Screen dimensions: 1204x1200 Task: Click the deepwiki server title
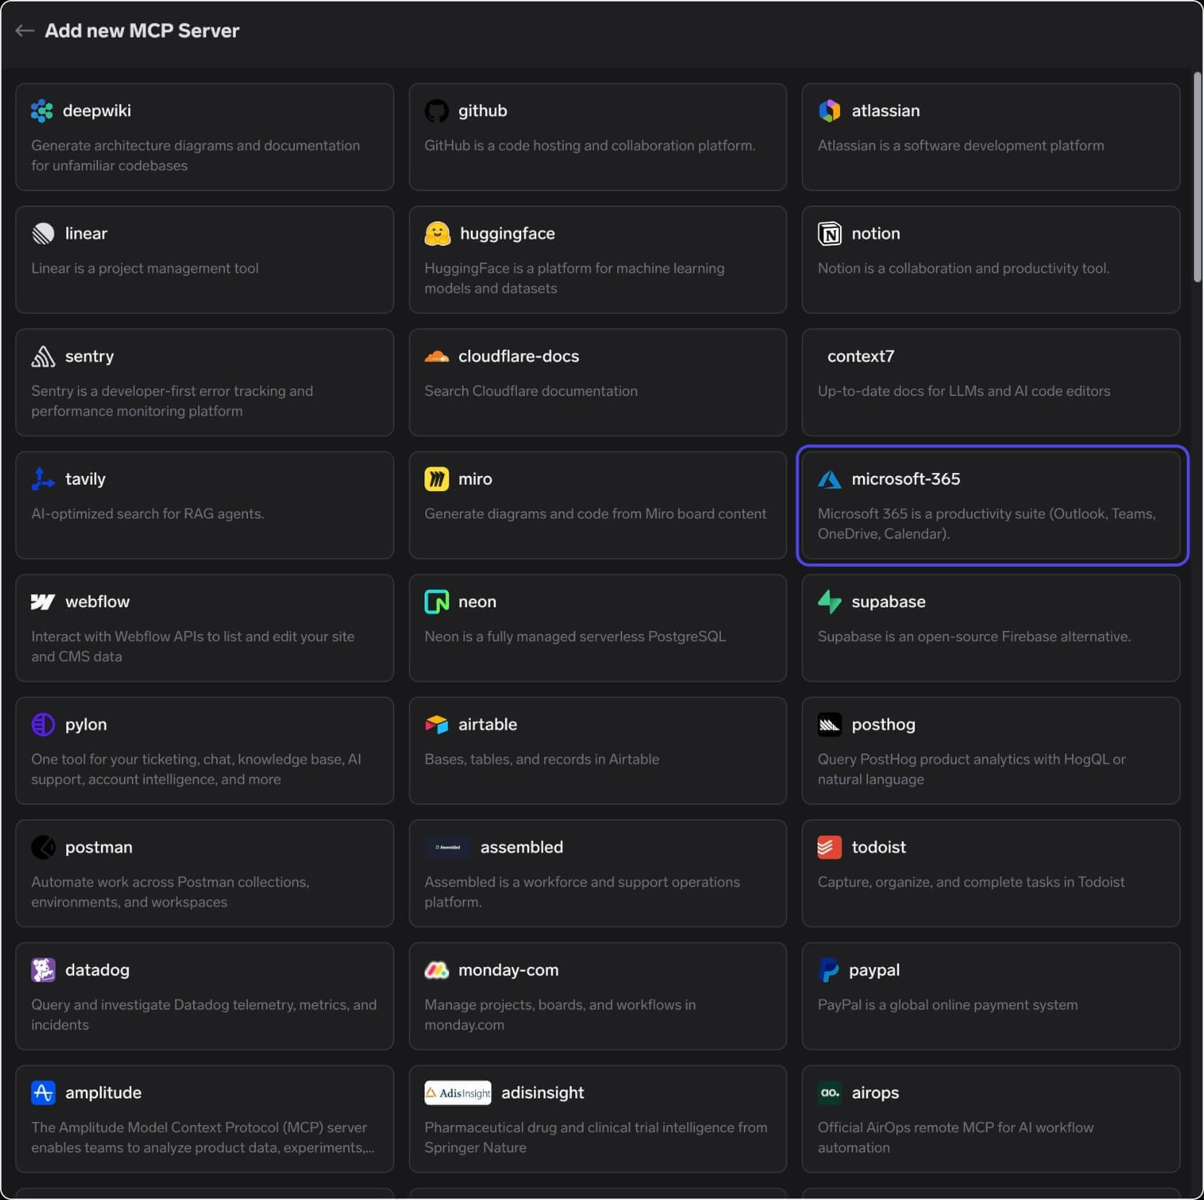[x=97, y=110]
